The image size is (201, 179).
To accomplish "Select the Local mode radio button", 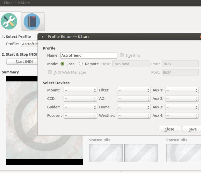I will click(62, 64).
